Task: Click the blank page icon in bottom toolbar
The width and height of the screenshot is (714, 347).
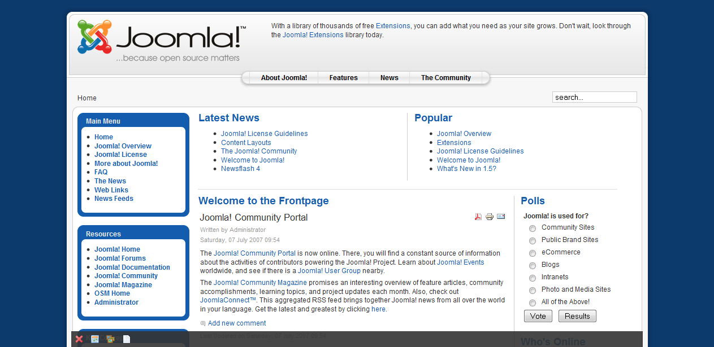Action: tap(127, 339)
